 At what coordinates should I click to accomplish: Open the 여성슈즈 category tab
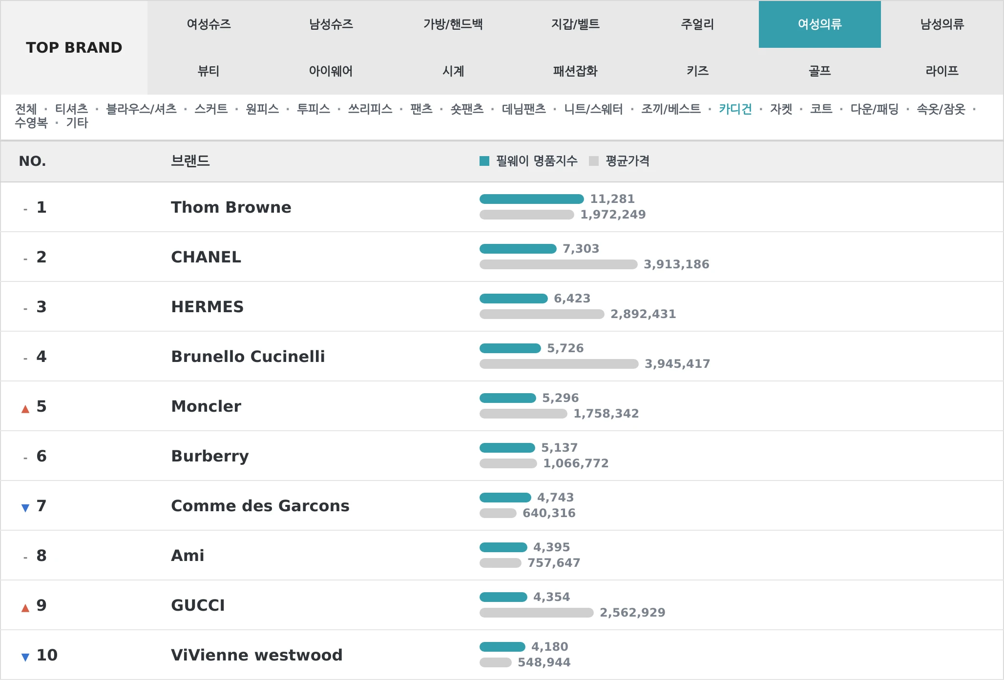pos(209,24)
